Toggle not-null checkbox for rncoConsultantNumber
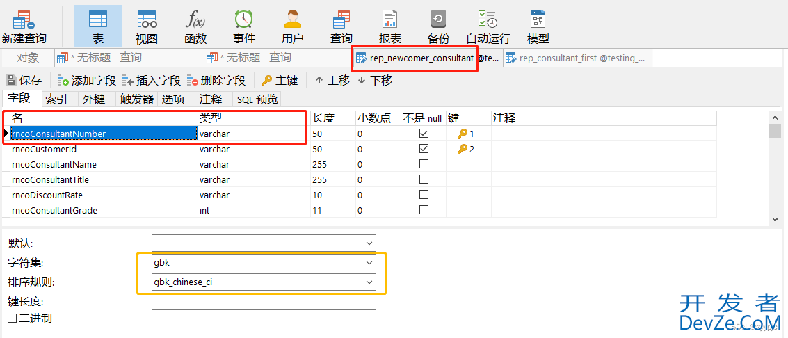The width and height of the screenshot is (788, 338). click(x=424, y=134)
